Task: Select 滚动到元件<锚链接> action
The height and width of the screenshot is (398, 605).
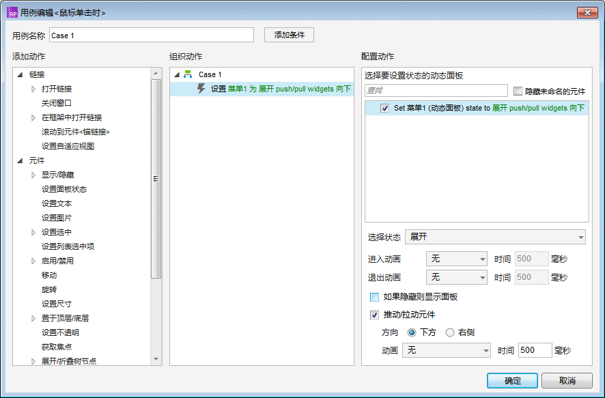Action: point(76,132)
